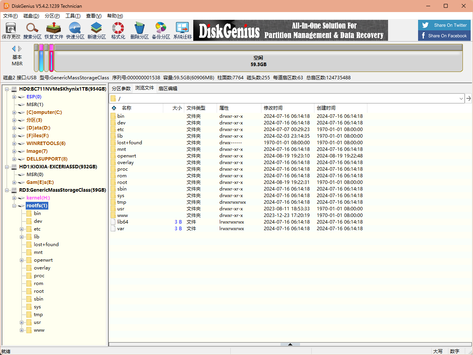Click the Share On Facebook button
The height and width of the screenshot is (355, 473).
[x=444, y=36]
